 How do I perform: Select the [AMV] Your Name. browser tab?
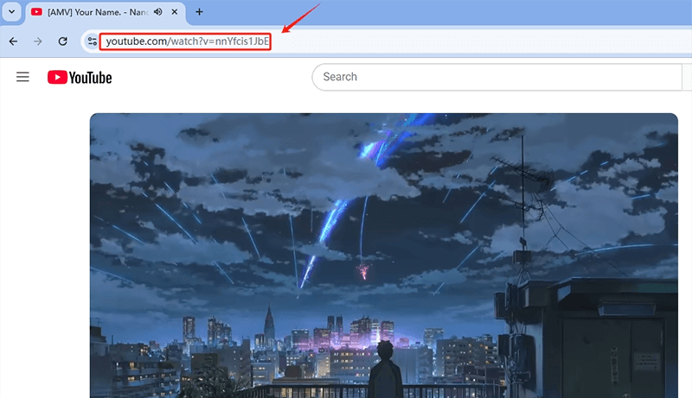(x=106, y=12)
